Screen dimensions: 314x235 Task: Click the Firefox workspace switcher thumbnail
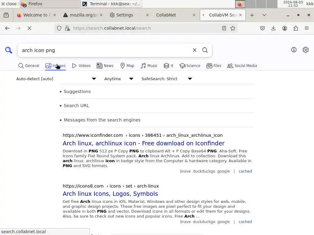click(240, 4)
